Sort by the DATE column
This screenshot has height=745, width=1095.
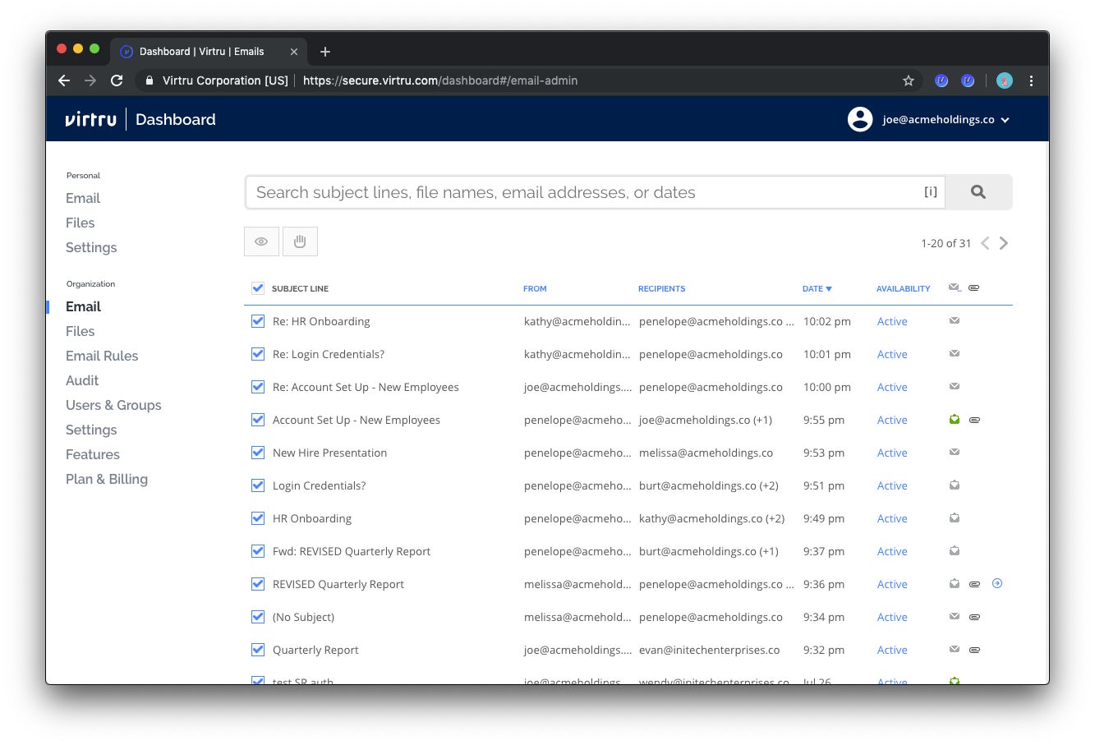817,288
